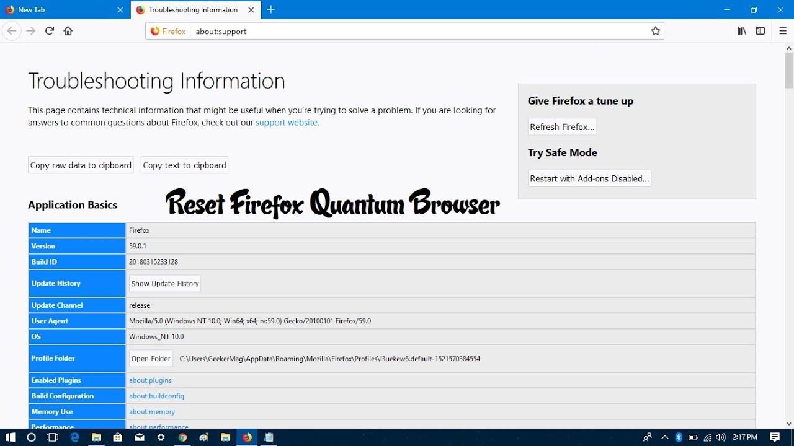Viewport: 794px width, 446px height.
Task: Click the version value 59.0.1
Action: click(138, 246)
